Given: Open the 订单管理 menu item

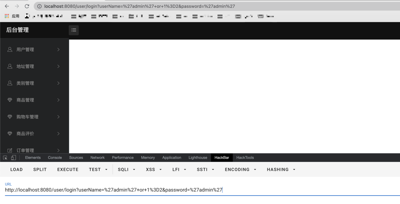Looking at the screenshot, I should [x=34, y=150].
